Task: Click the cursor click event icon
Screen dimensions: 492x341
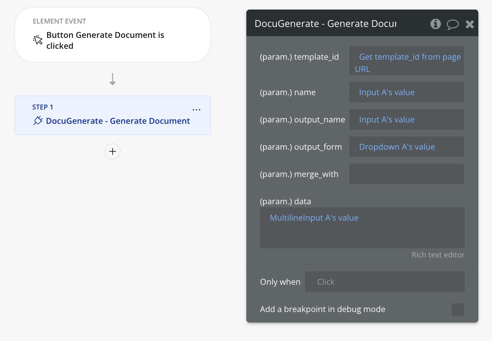Action: coord(38,40)
